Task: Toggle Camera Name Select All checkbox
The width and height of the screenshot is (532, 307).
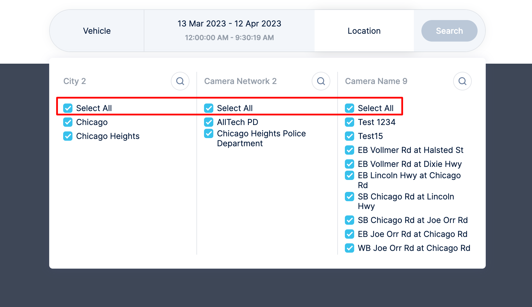Action: tap(350, 108)
